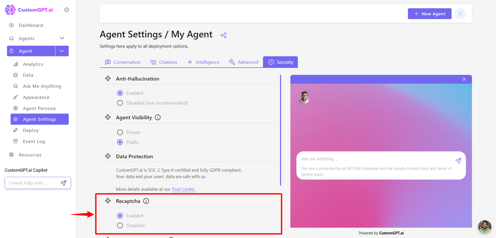
Task: Go to Ask Me Anything
Action: [x=42, y=86]
